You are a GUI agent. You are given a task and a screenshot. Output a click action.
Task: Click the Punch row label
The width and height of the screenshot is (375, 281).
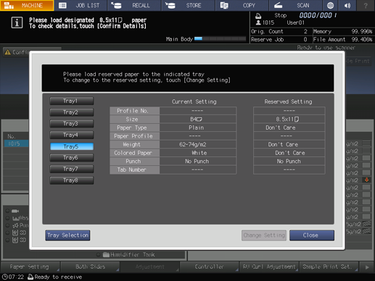(135, 162)
